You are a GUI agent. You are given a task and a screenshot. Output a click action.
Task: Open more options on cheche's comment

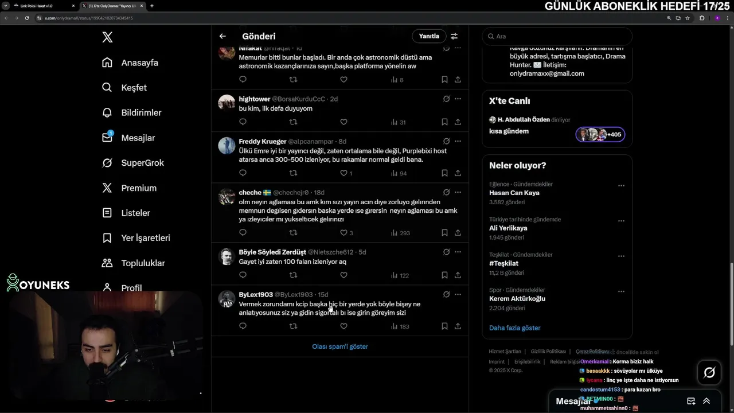[458, 192]
